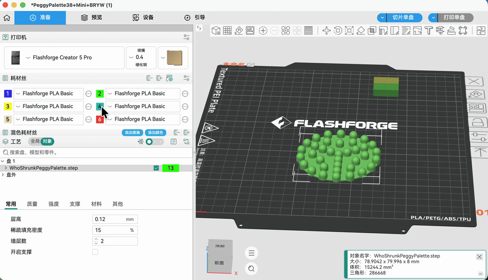Open the 0.4 nozzle dropdown
The height and width of the screenshot is (280, 488).
[141, 58]
